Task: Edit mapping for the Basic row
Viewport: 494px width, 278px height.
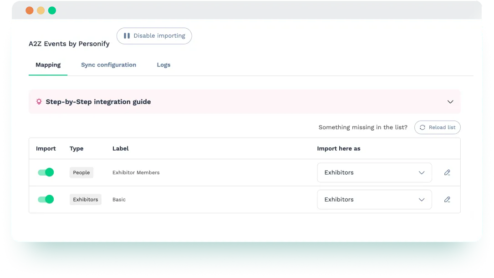Action: [x=447, y=200]
